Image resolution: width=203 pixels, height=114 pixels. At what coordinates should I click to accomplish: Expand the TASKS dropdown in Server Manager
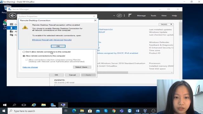tap(166, 24)
